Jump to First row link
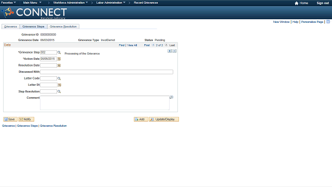This screenshot has width=332, height=187. pyautogui.click(x=147, y=45)
